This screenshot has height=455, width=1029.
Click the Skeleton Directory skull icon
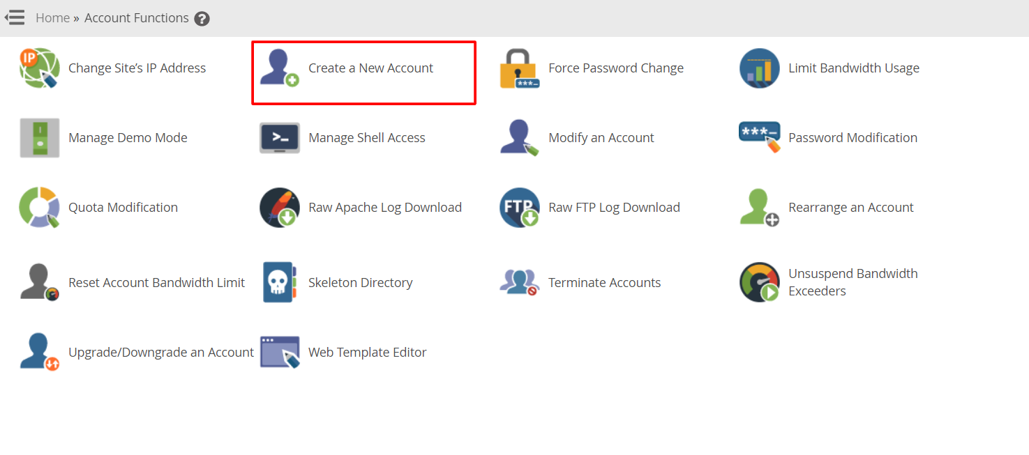point(280,282)
